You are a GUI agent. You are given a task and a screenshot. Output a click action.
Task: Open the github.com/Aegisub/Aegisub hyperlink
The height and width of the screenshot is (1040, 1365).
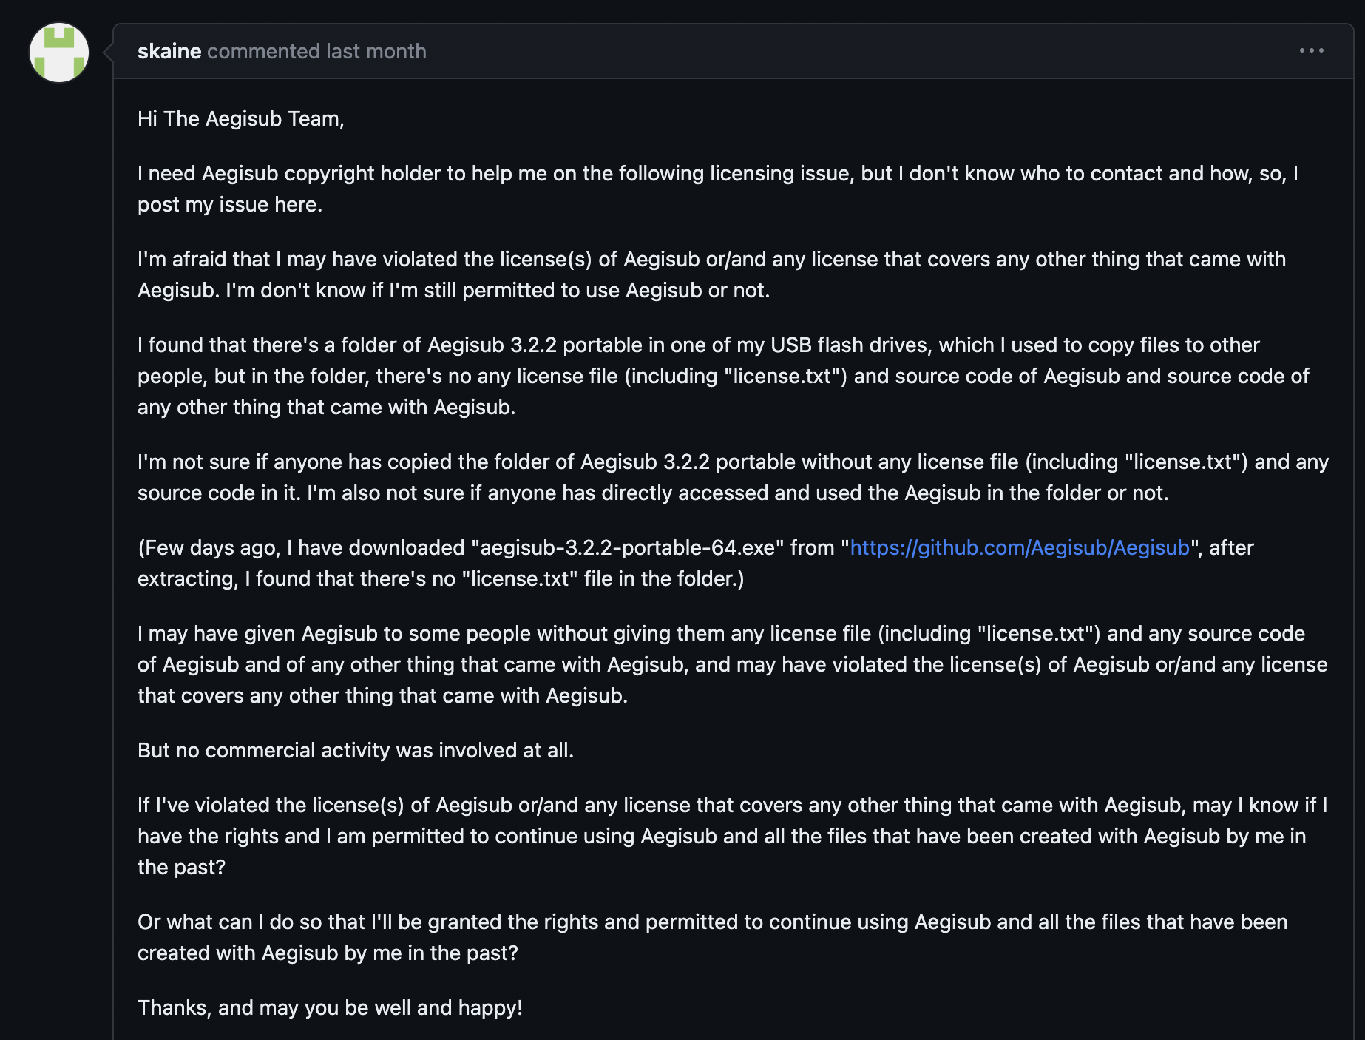pyautogui.click(x=1020, y=547)
